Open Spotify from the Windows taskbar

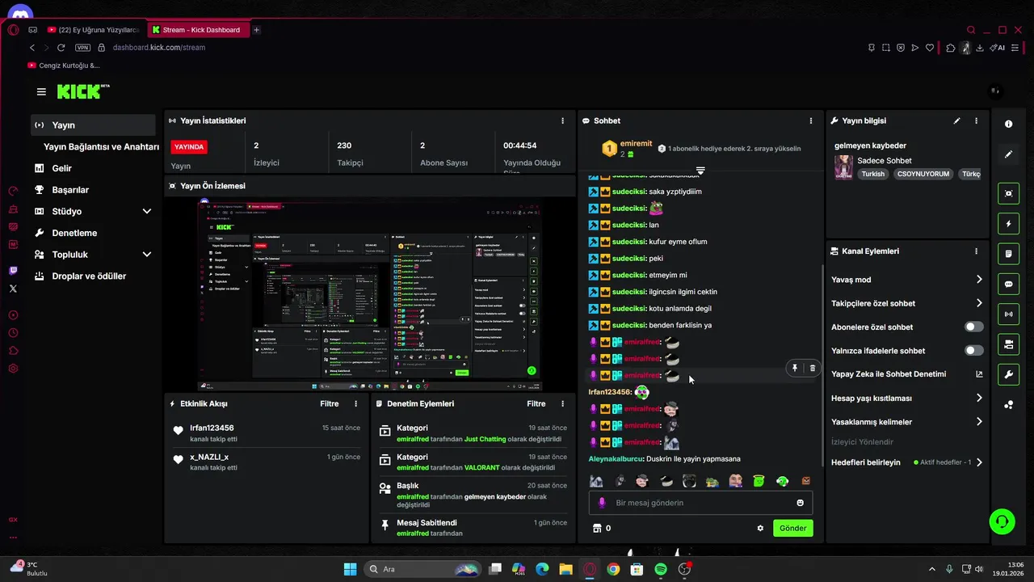[x=661, y=569]
